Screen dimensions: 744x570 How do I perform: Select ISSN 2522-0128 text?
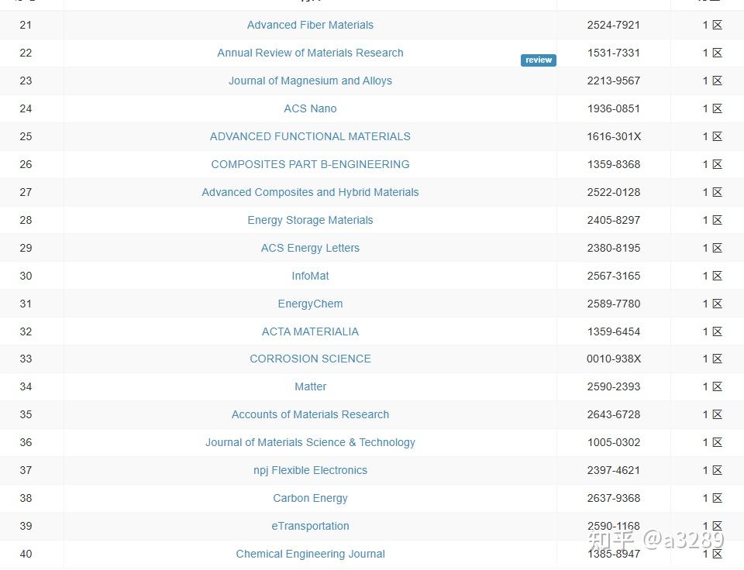(x=614, y=192)
